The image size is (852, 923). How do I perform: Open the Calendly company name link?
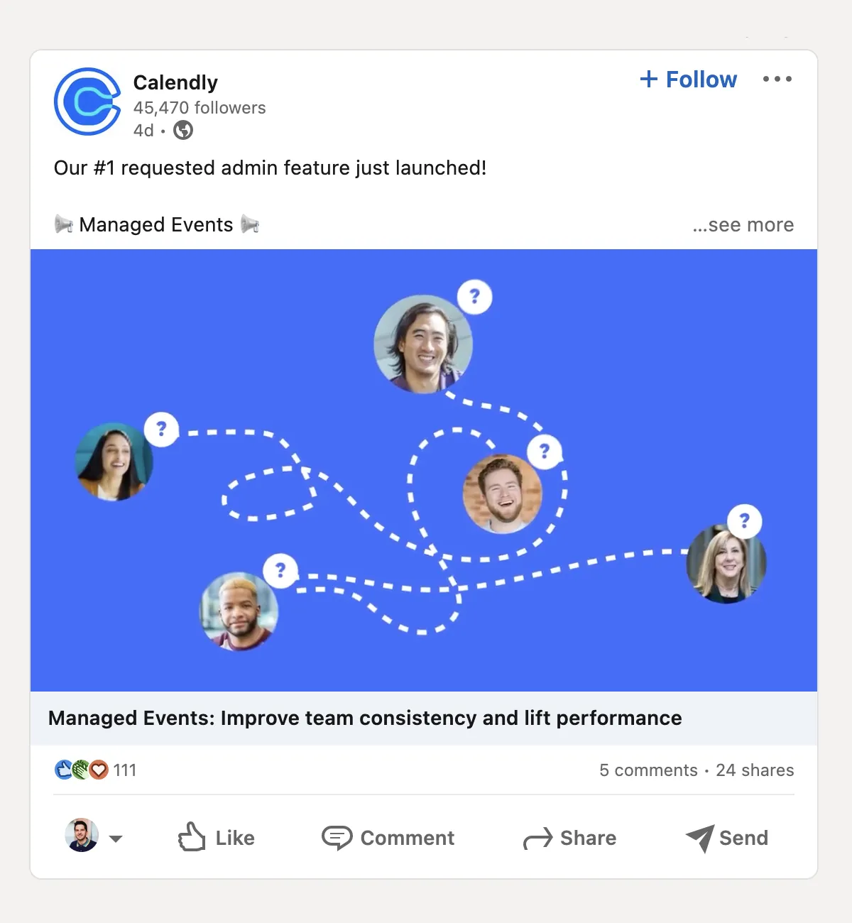click(x=175, y=82)
